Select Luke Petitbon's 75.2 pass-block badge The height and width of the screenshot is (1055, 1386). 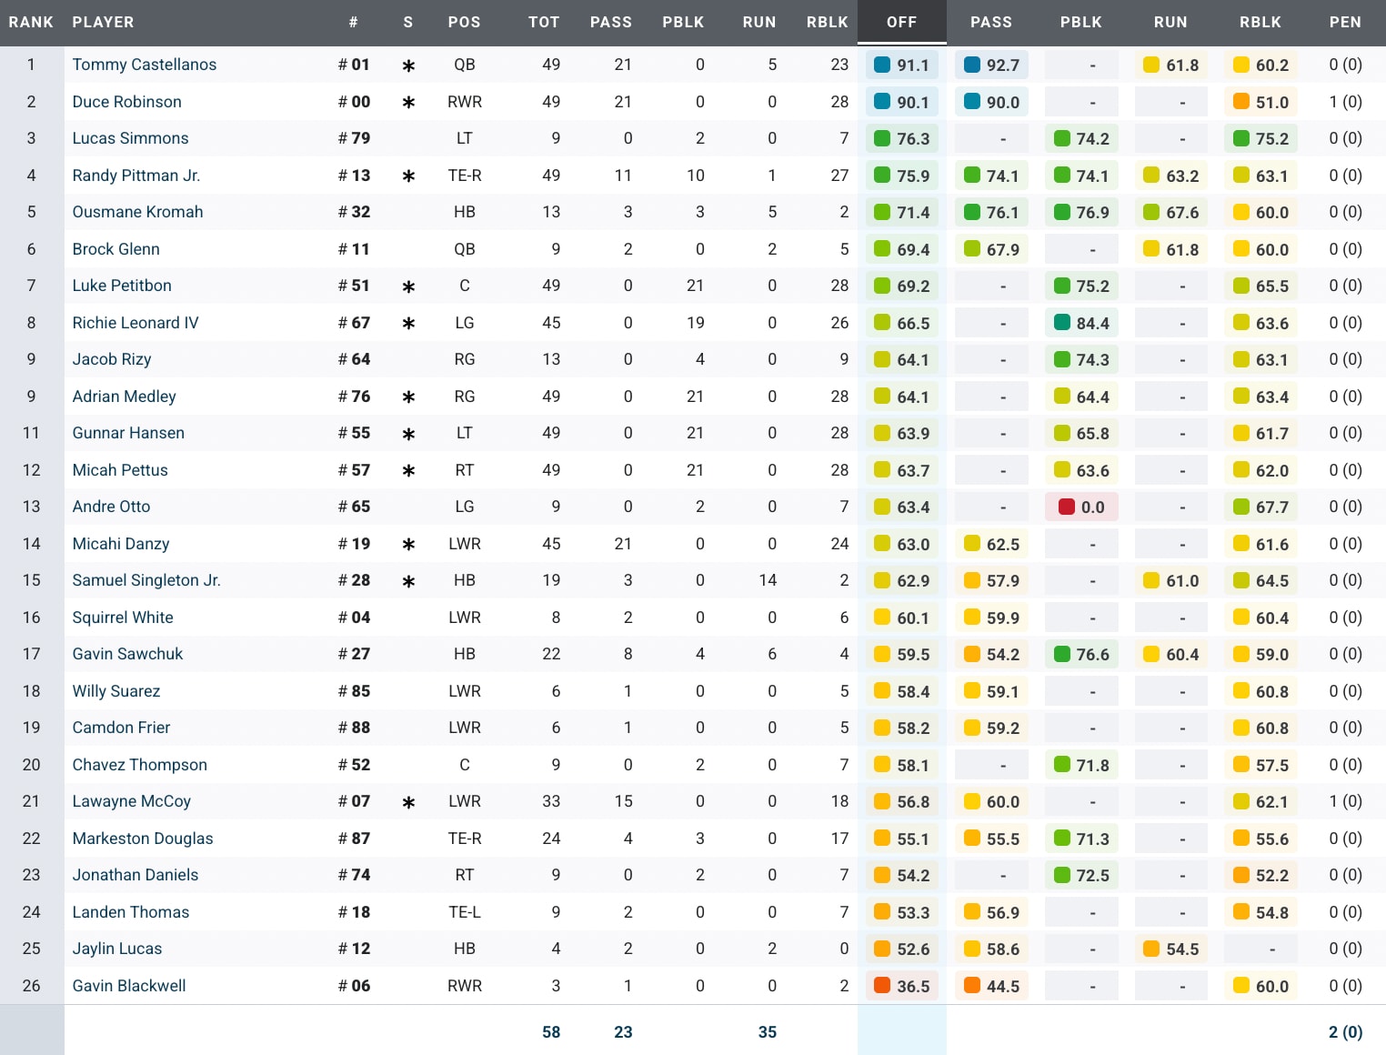1081,286
